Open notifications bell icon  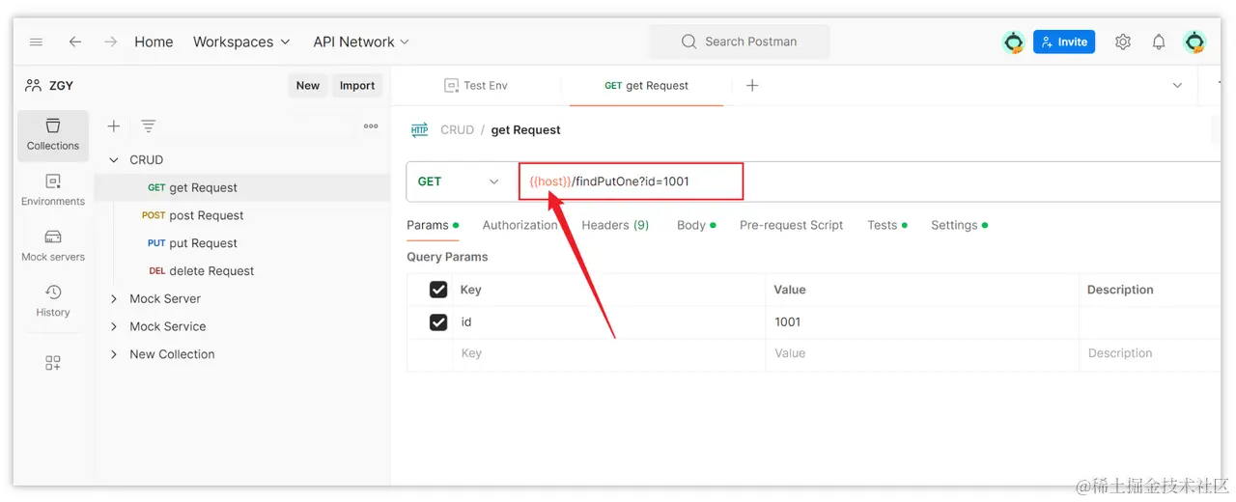(1159, 42)
